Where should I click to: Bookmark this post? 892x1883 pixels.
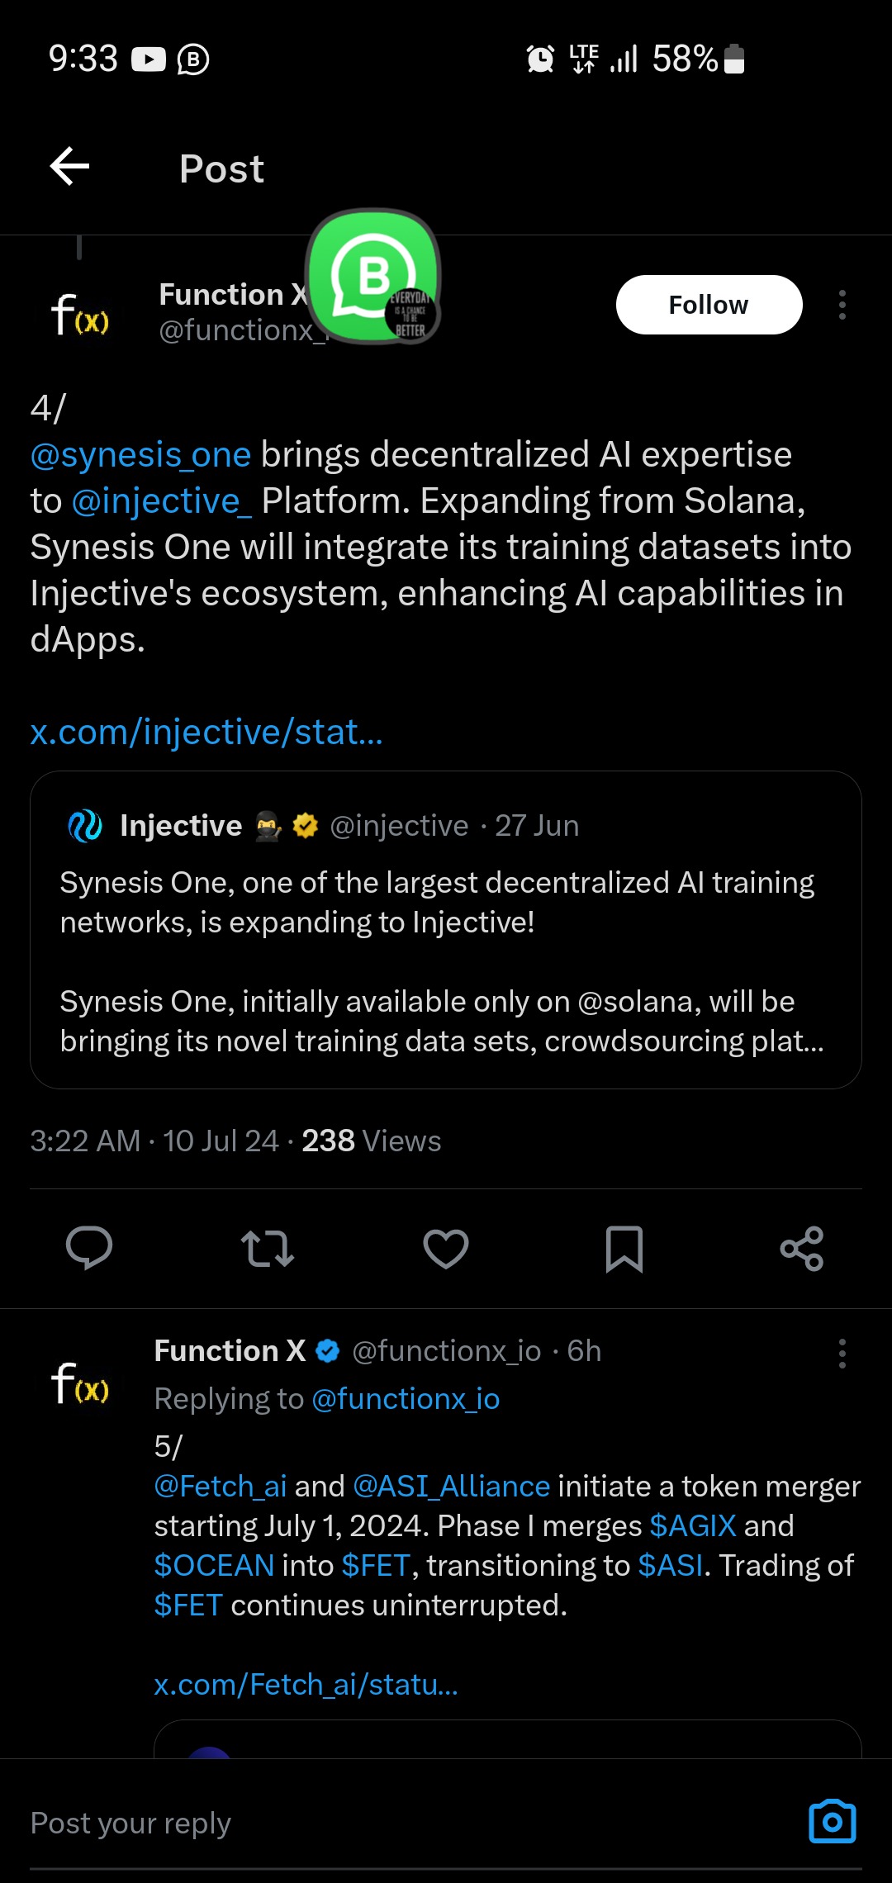pyautogui.click(x=624, y=1248)
